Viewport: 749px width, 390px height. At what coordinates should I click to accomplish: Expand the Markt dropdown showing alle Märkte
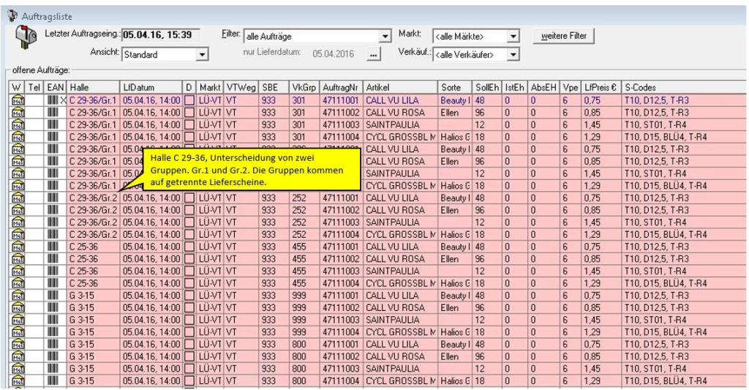[513, 35]
